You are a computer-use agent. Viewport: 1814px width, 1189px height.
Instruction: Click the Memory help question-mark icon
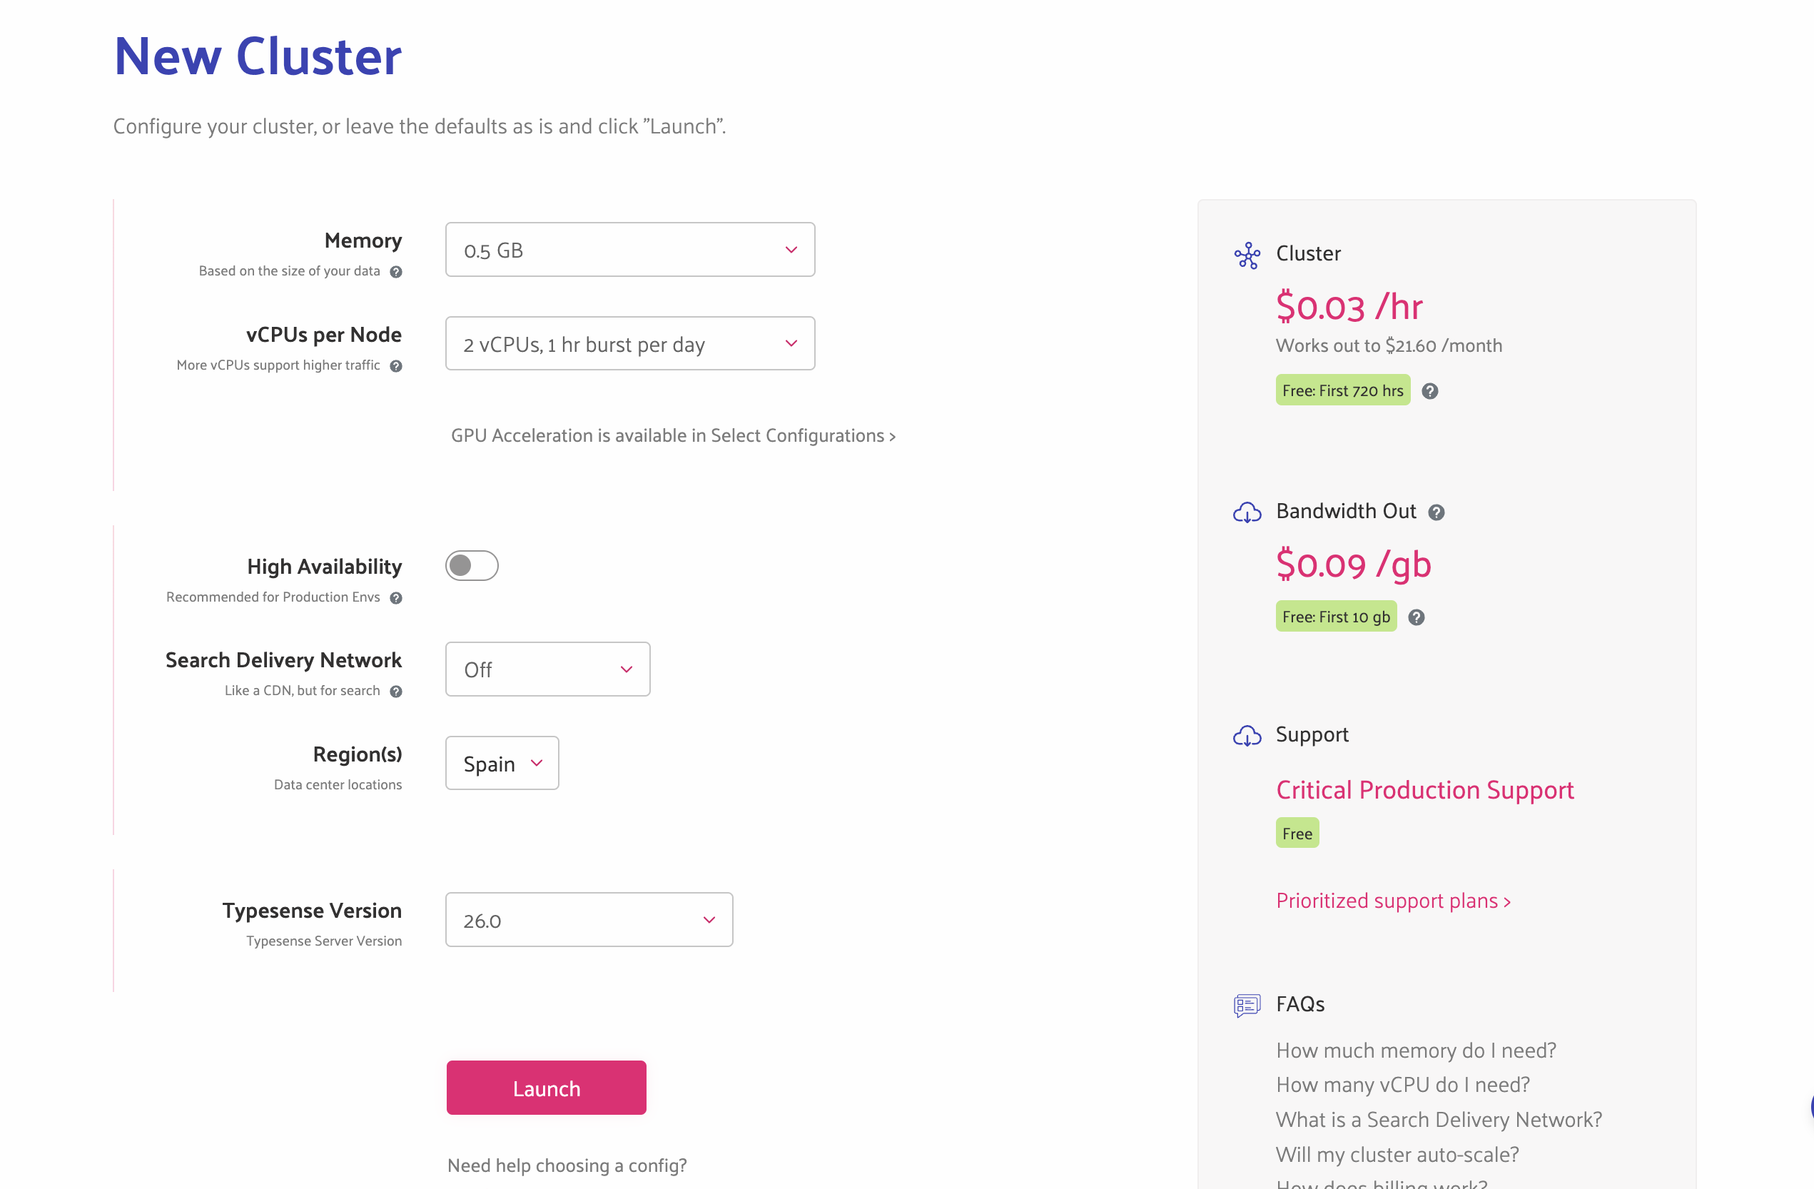pyautogui.click(x=395, y=272)
